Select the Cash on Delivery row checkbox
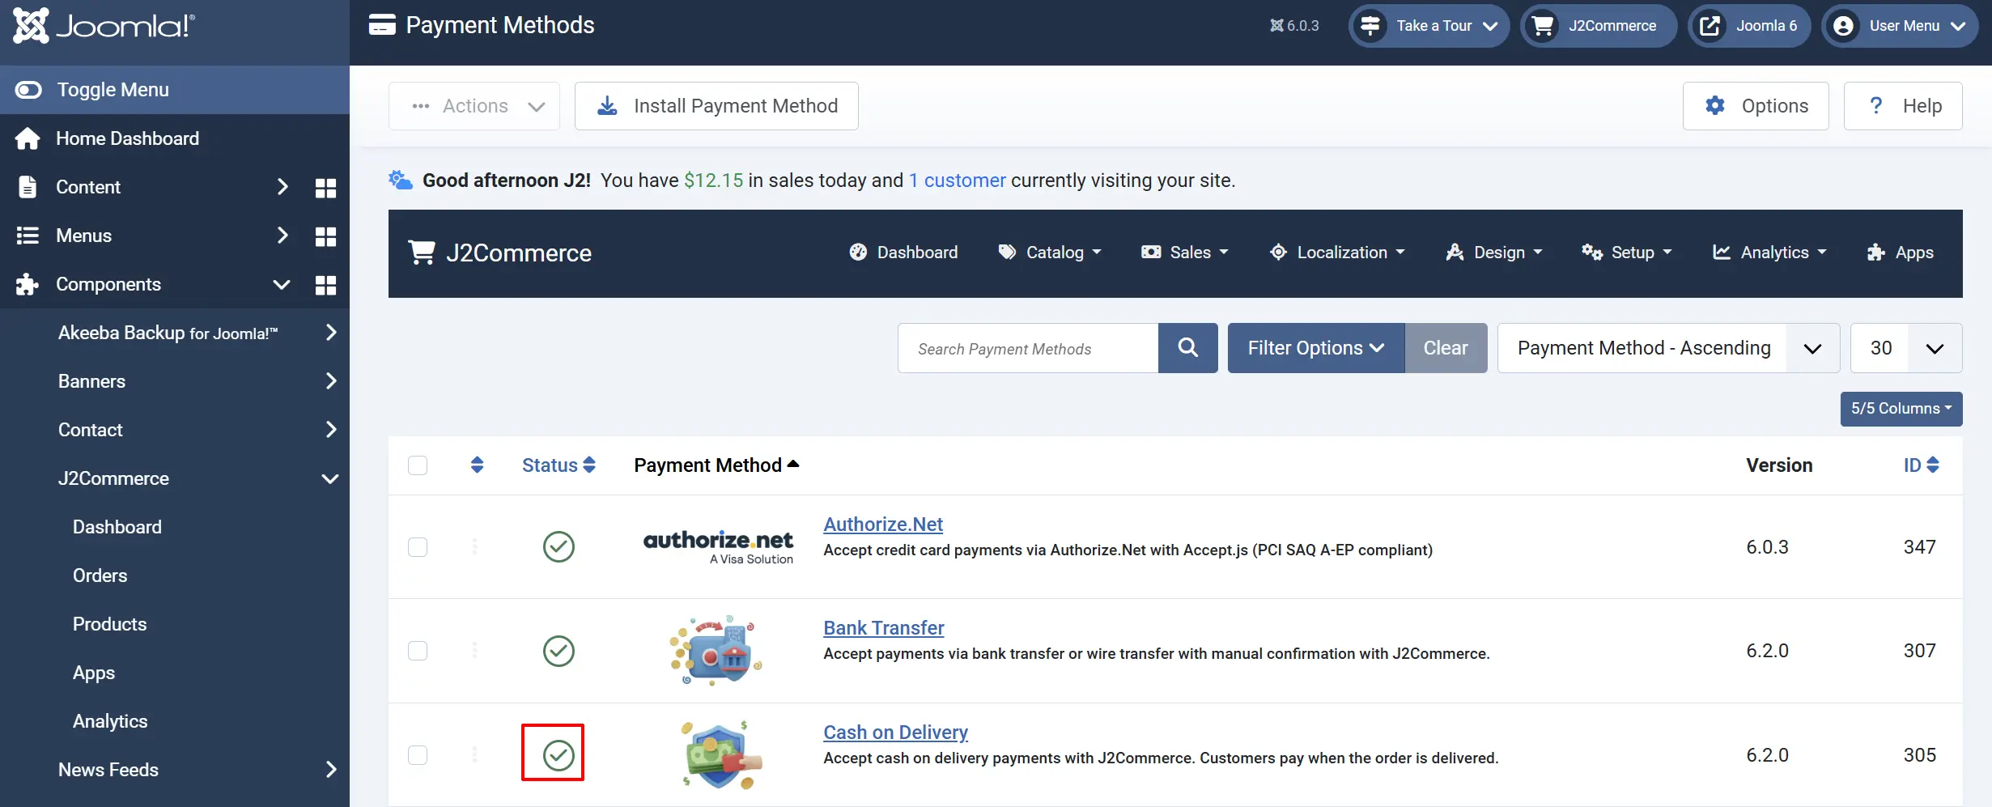Image resolution: width=1992 pixels, height=807 pixels. [418, 755]
